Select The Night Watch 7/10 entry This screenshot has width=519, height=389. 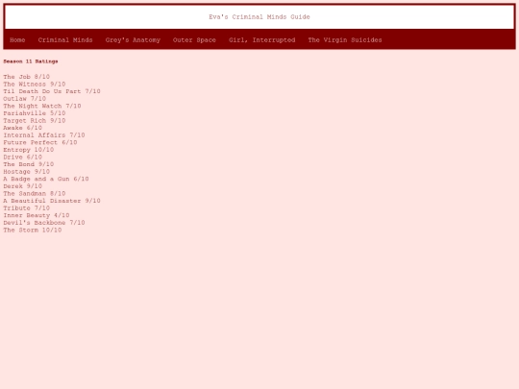point(42,106)
